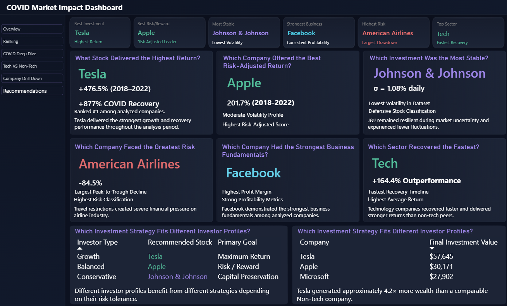Click the Capital Preservation goal cell
Viewport: 507px width, 306px height.
[x=248, y=277]
